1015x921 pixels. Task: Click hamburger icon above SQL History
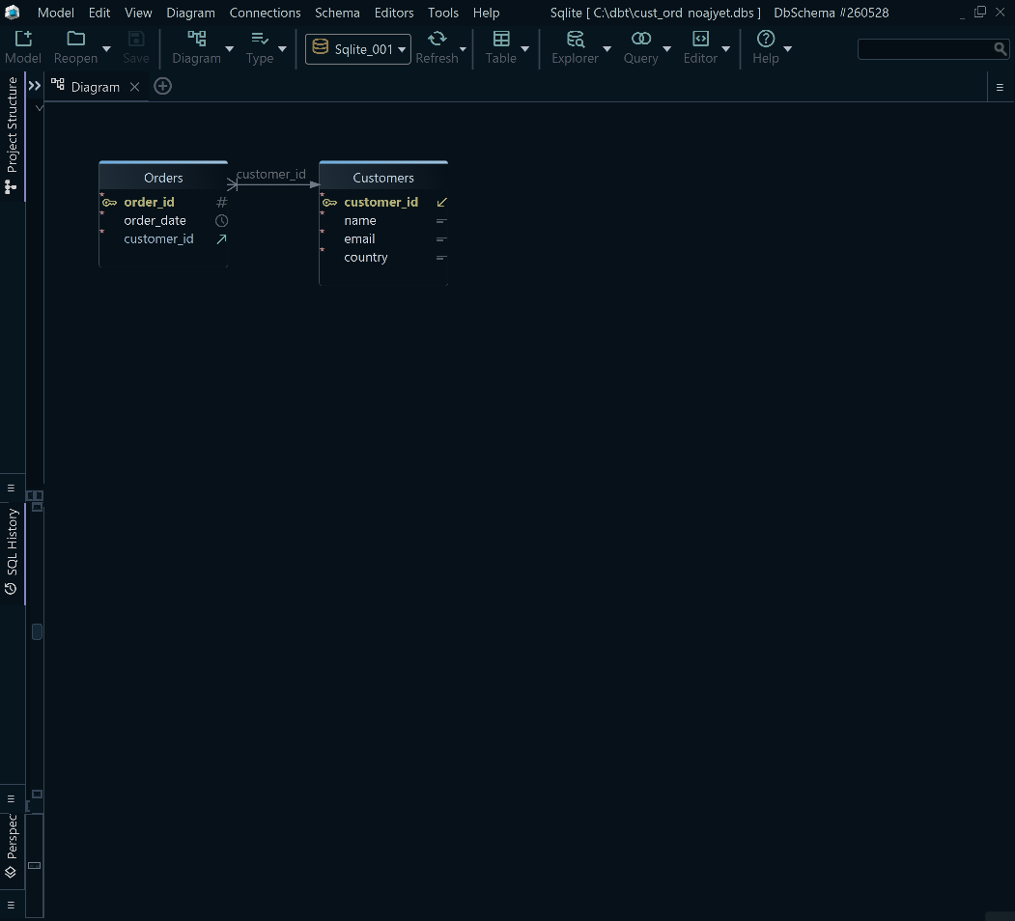[11, 488]
